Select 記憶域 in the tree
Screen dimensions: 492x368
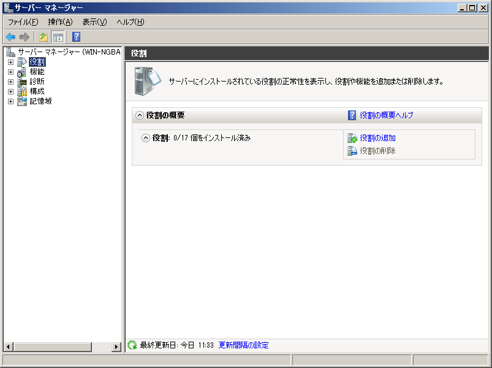(x=40, y=101)
